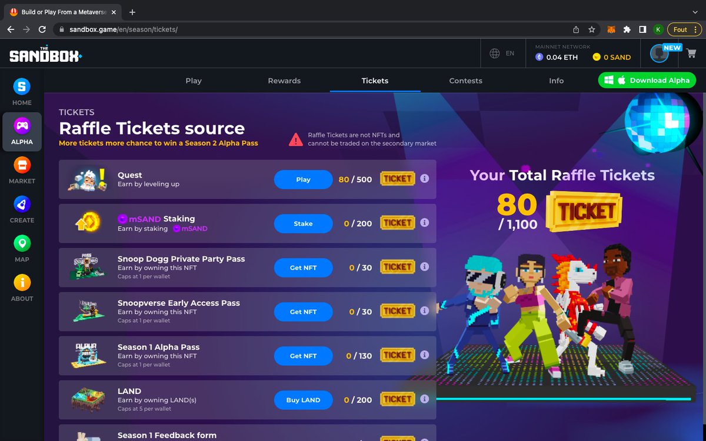Screen dimensions: 706x441
Task: Click the Snoopverse Early Access Pass thumbnail
Action: [88, 311]
